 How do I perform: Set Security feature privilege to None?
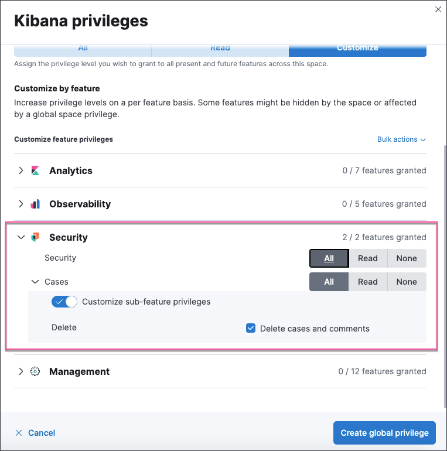click(407, 258)
